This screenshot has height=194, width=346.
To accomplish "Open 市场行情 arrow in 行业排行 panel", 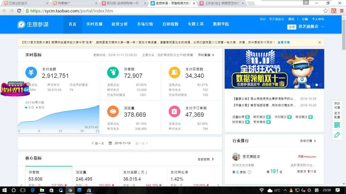I will (x=315, y=141).
